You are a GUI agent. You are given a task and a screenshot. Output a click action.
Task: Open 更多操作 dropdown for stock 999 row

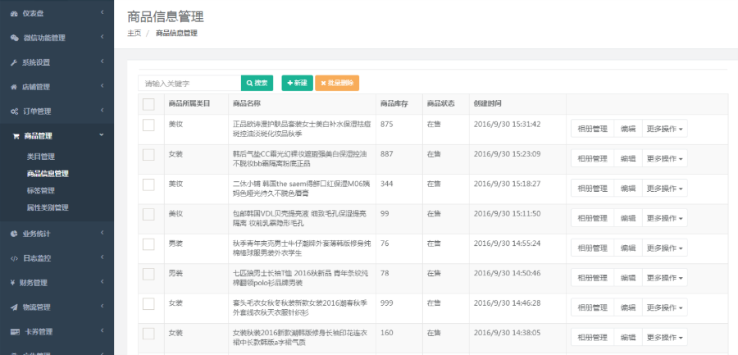click(664, 307)
